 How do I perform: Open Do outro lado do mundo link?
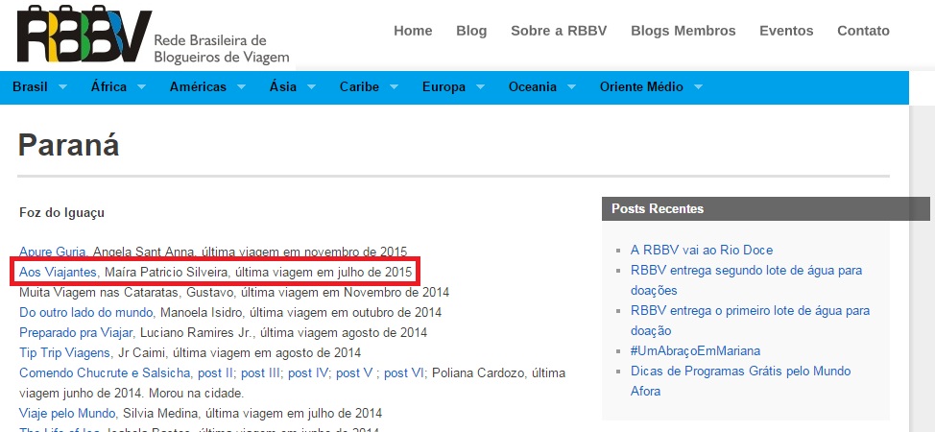86,313
